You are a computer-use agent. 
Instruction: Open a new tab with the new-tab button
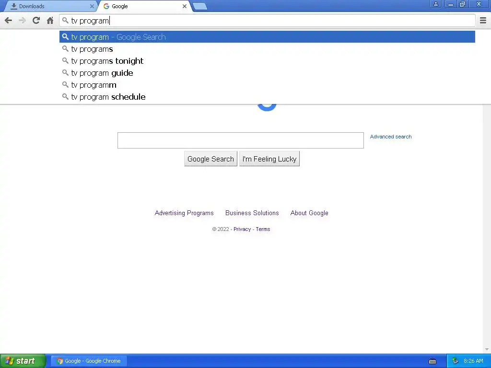tap(200, 6)
